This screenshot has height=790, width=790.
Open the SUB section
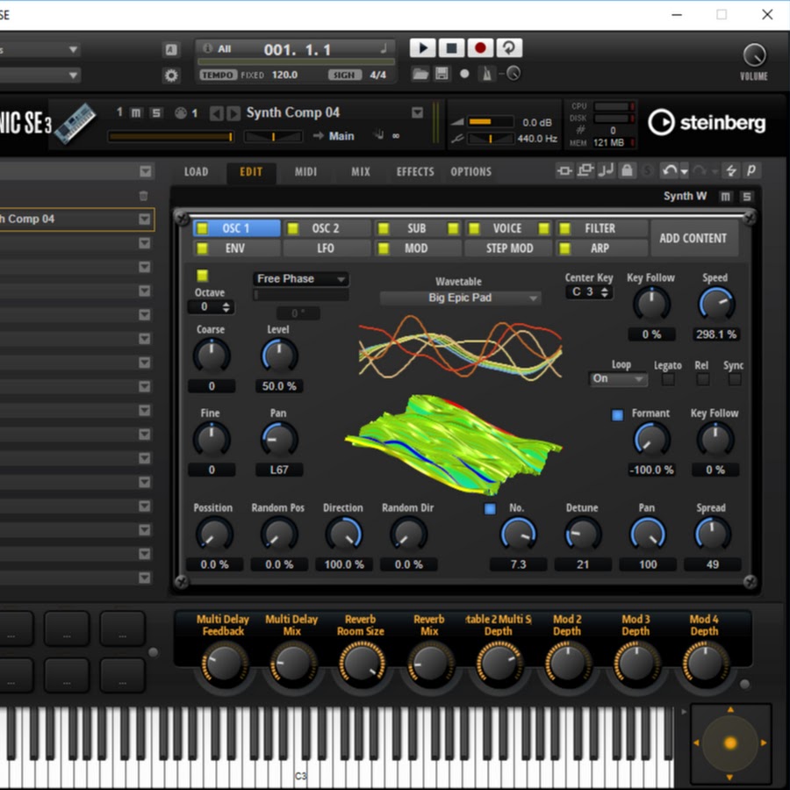(x=417, y=228)
